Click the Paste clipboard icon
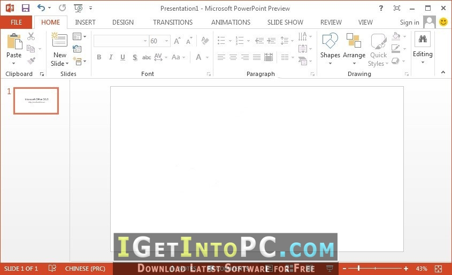 14,42
